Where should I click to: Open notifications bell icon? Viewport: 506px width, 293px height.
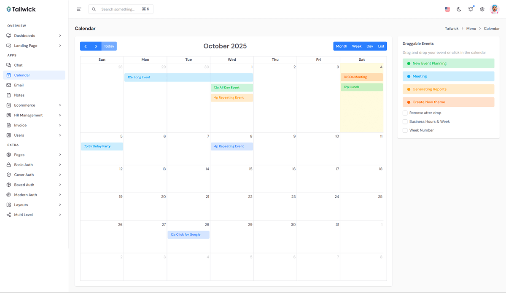pyautogui.click(x=471, y=9)
